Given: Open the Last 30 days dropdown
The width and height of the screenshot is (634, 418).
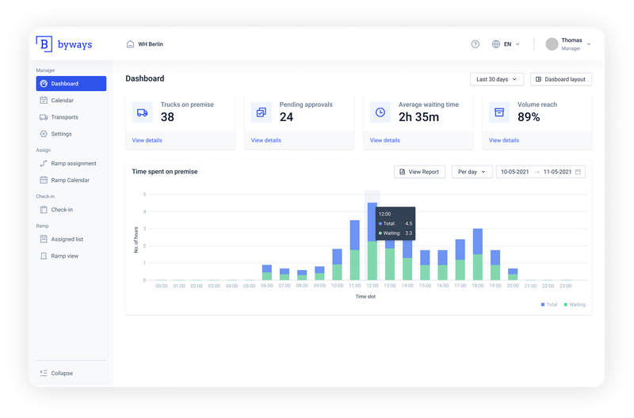Looking at the screenshot, I should tap(497, 79).
